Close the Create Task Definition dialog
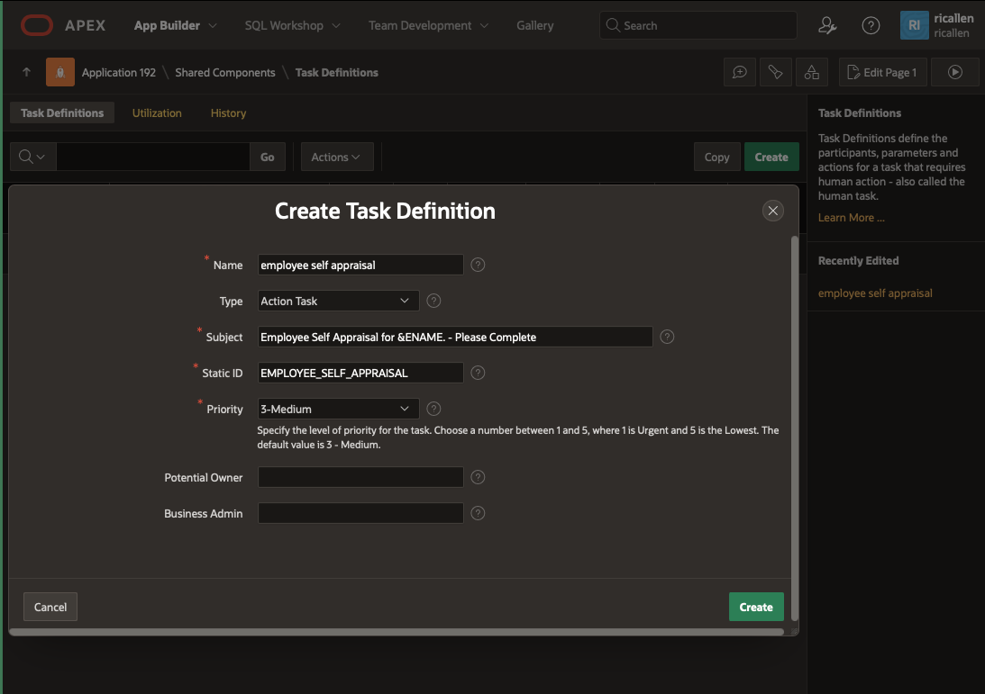This screenshot has height=694, width=985. [x=772, y=211]
